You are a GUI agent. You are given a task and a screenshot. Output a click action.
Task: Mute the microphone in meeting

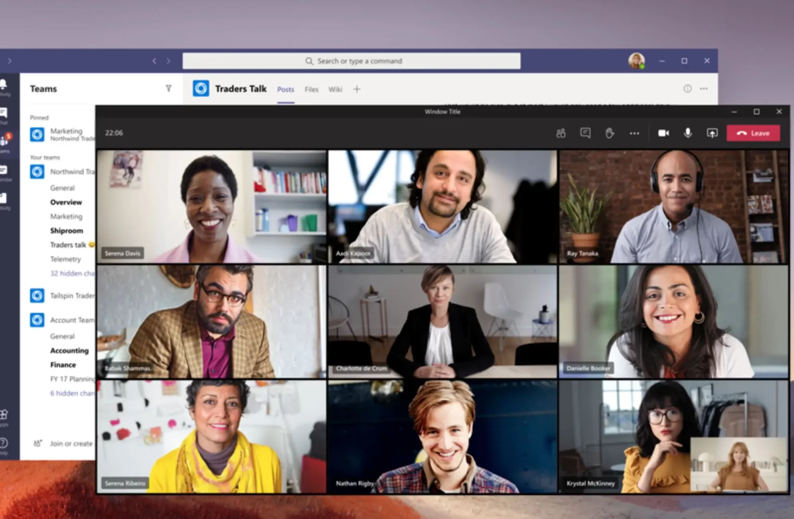pos(688,133)
